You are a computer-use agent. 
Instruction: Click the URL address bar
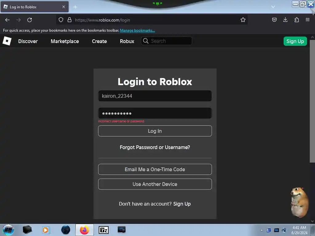(153, 20)
